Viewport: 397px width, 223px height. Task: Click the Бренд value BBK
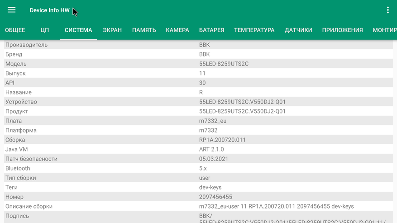[204, 54]
